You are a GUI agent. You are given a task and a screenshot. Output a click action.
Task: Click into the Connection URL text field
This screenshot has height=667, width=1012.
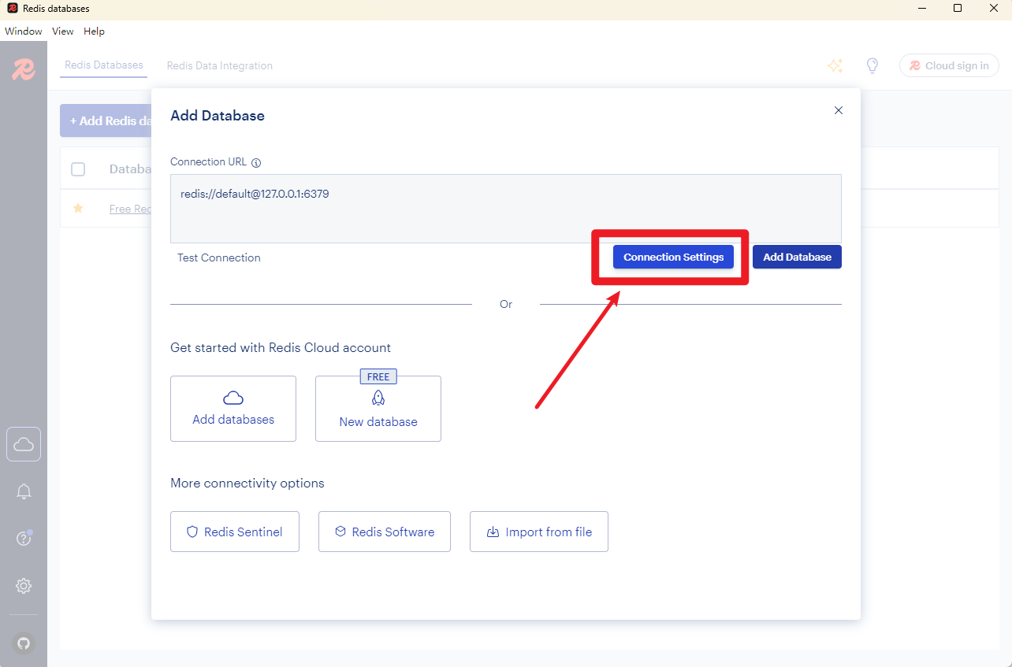(506, 209)
